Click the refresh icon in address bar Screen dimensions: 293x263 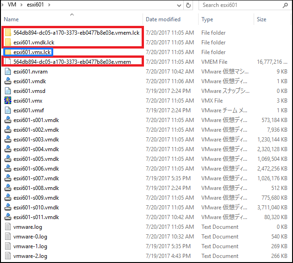[x=188, y=5]
